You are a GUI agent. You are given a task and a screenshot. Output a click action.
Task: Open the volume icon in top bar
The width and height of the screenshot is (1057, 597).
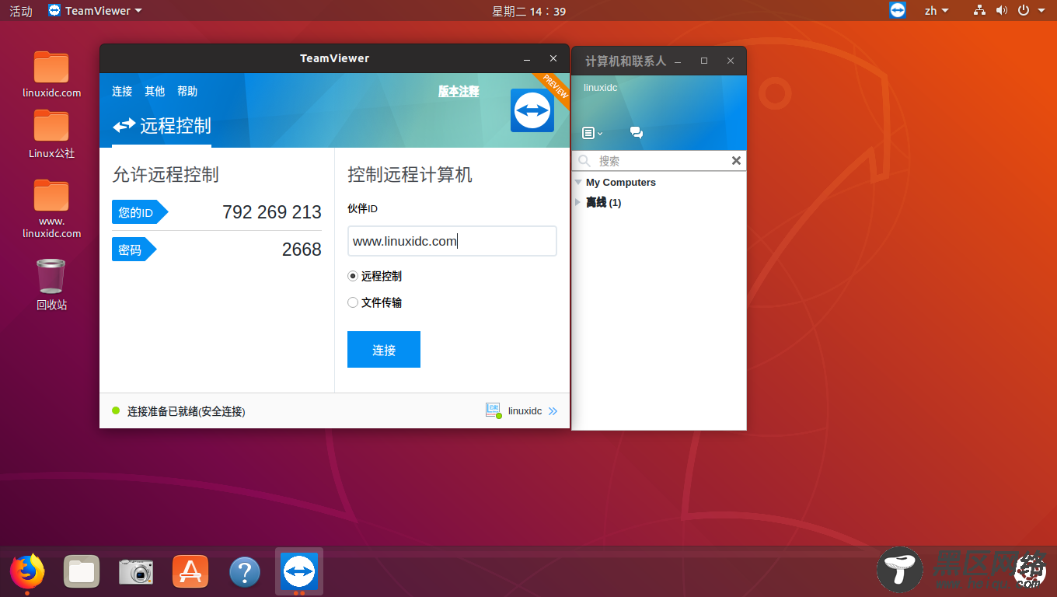point(1001,10)
